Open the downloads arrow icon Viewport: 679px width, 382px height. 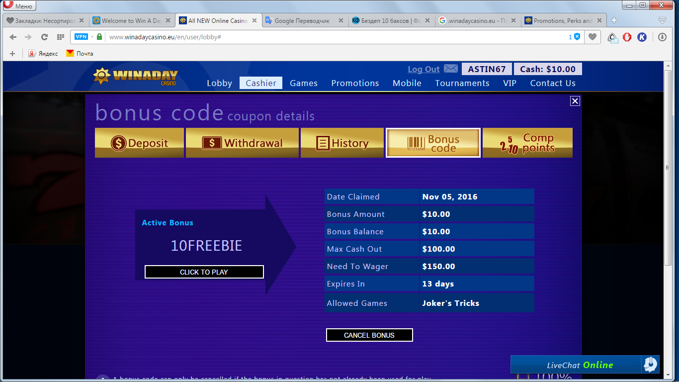(x=662, y=37)
